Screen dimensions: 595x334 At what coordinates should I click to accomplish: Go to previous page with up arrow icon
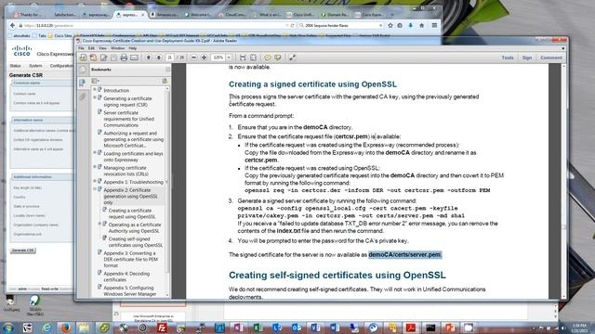point(149,58)
